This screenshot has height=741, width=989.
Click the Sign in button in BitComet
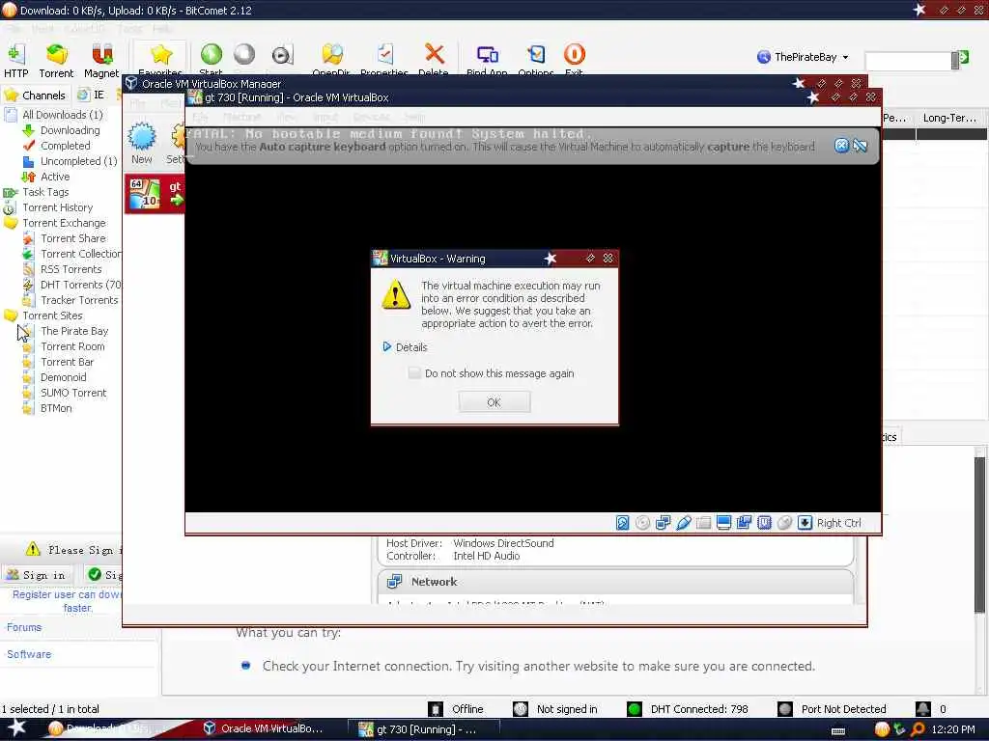38,575
